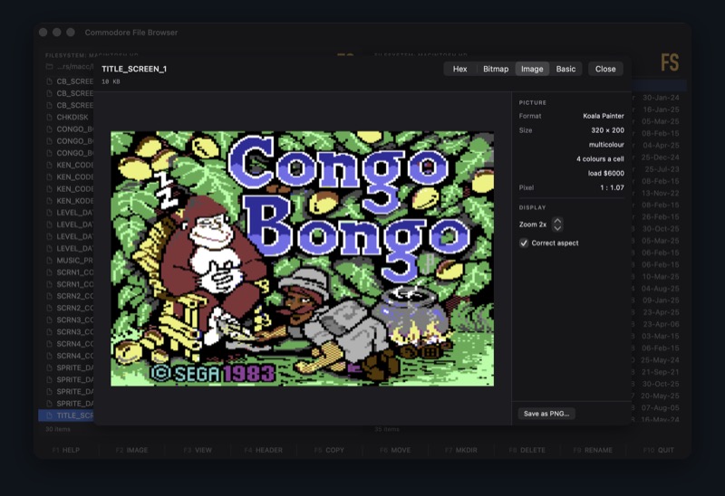The image size is (725, 496).
Task: Select the right pane row dated 20-May-25
Action: [659, 396]
